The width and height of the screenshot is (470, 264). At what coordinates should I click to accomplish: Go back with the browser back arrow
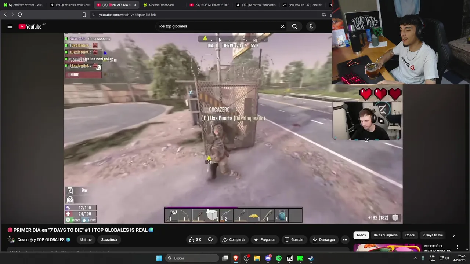click(x=6, y=15)
